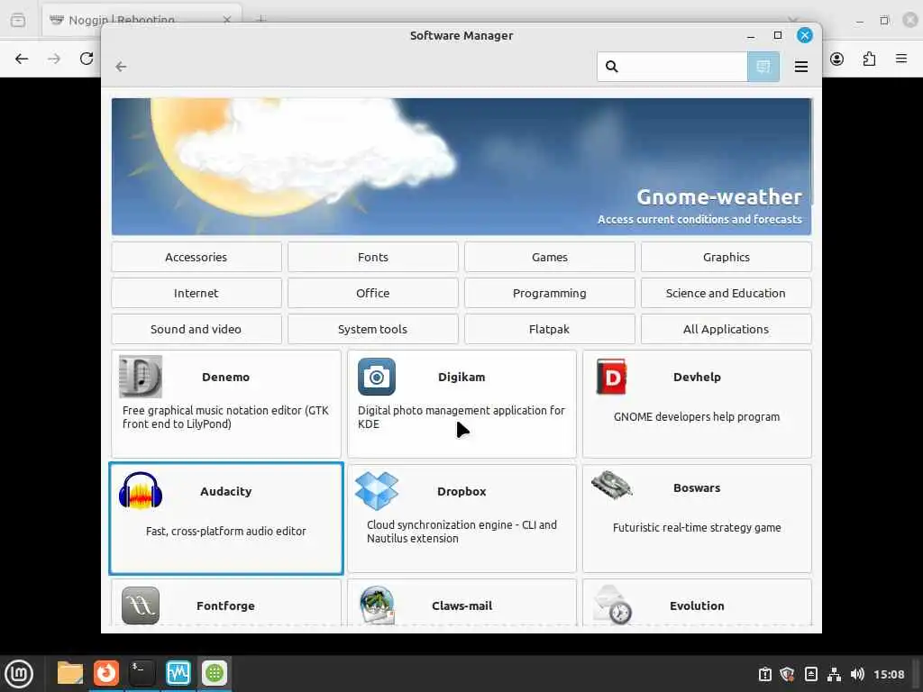This screenshot has width=923, height=692.
Task: Open the Firefox account icon
Action: click(837, 59)
